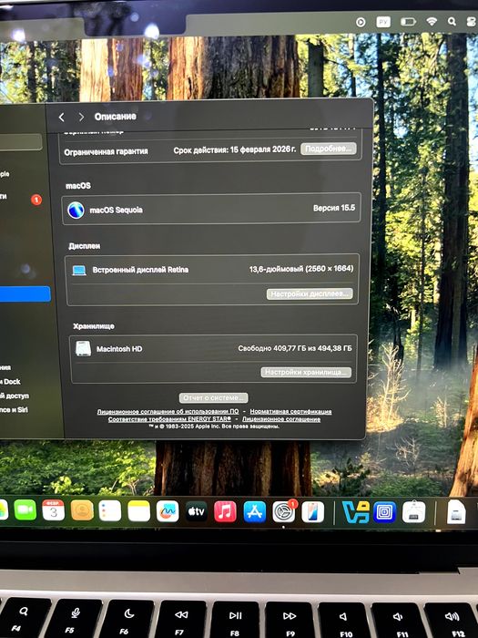
Task: Select the 13,6-дюймовый (2560 × 1664) text
Action: (301, 269)
